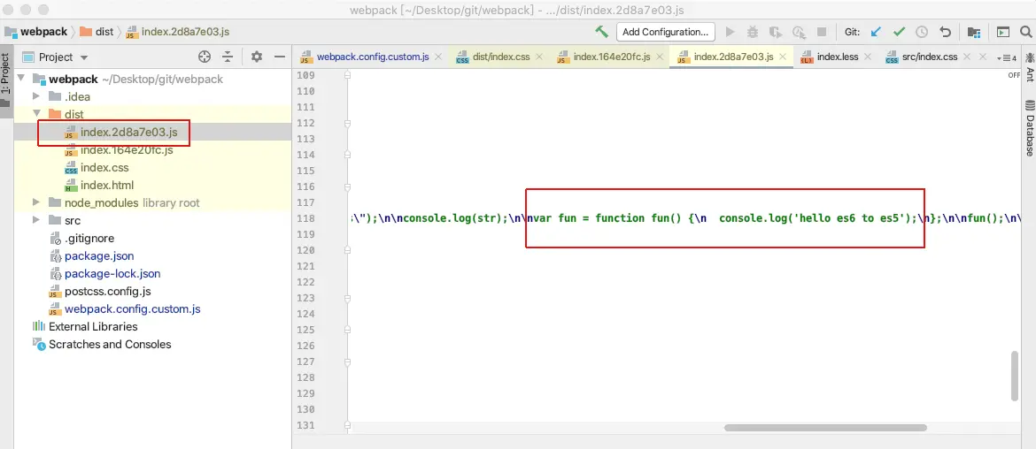Click the Build project hammer icon
The image size is (1036, 449).
click(601, 32)
